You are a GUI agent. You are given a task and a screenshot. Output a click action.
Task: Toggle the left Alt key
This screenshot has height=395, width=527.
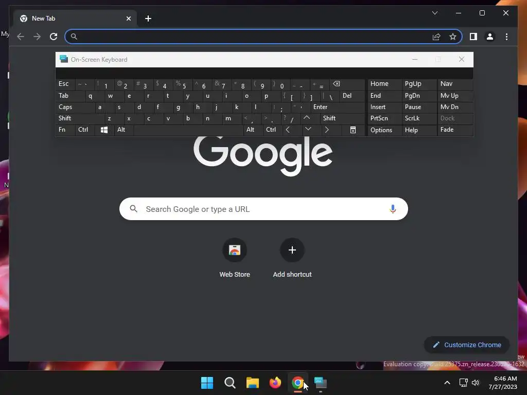click(124, 130)
